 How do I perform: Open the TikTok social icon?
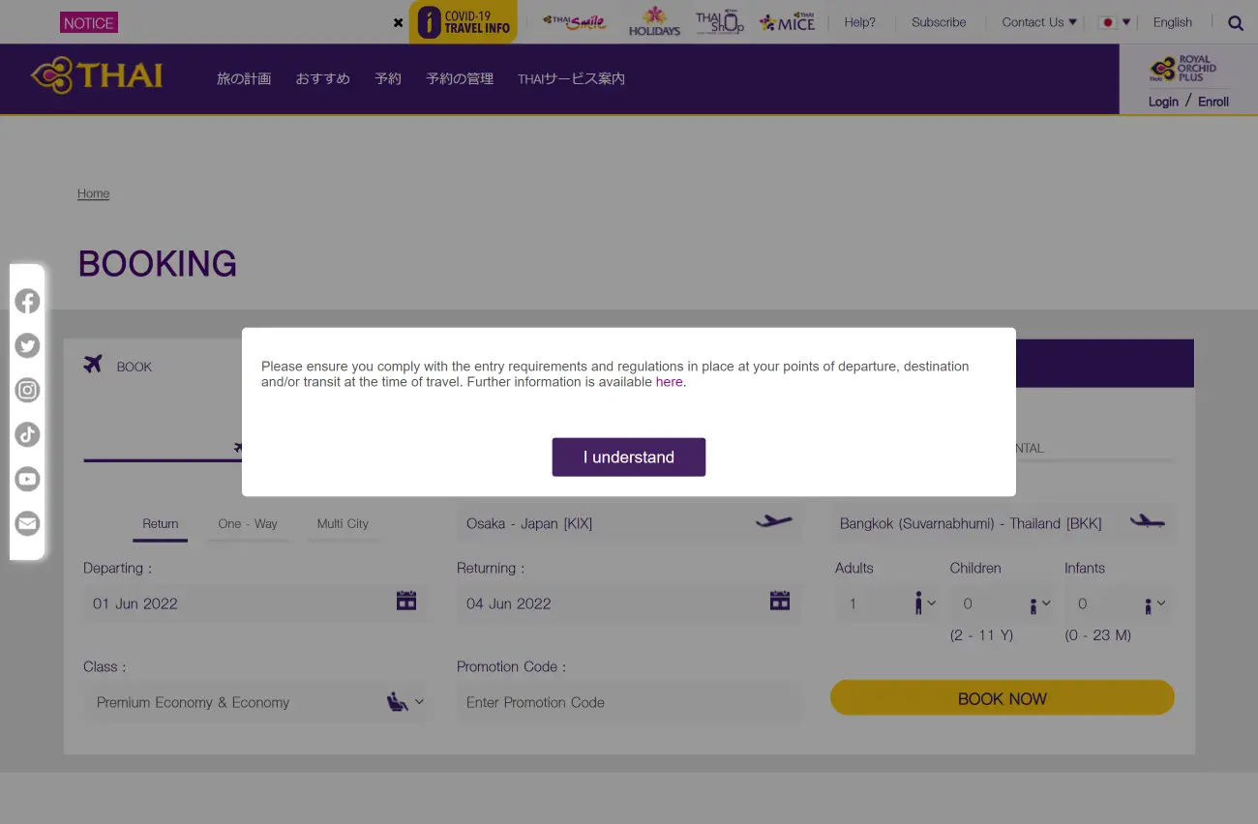(x=27, y=434)
